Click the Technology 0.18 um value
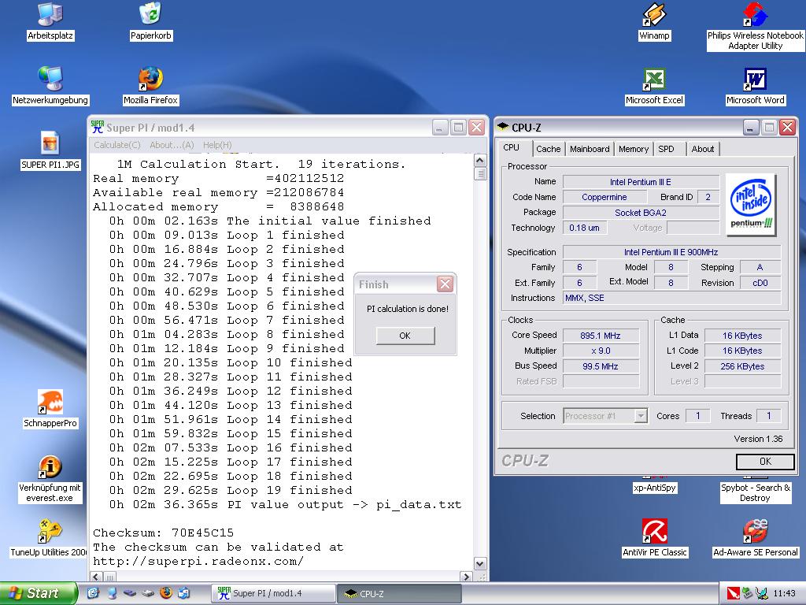 point(585,228)
